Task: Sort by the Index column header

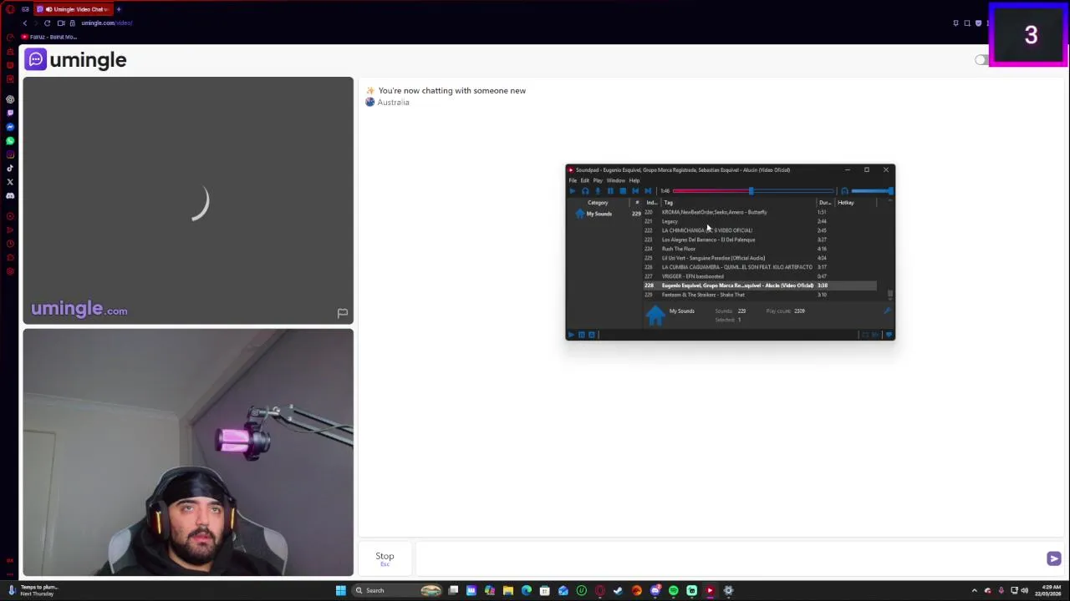Action: point(652,203)
